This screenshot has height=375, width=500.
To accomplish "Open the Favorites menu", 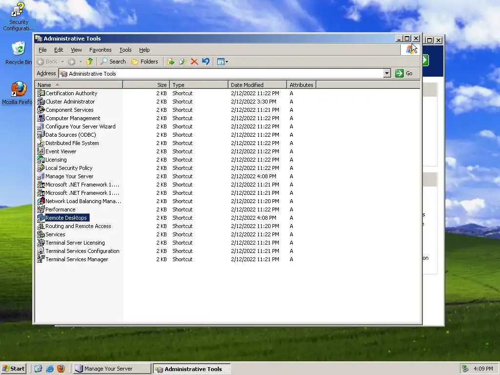I will click(101, 50).
